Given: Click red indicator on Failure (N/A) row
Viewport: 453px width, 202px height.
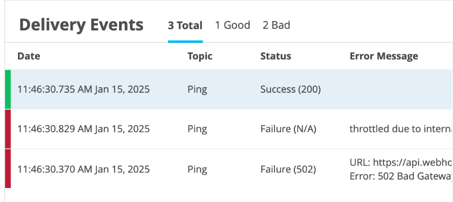Looking at the screenshot, I should (x=8, y=129).
